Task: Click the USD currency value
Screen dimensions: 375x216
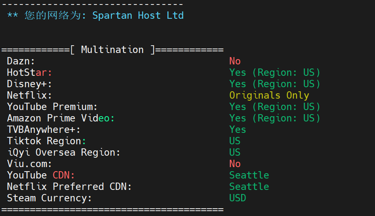Action: click(x=237, y=198)
